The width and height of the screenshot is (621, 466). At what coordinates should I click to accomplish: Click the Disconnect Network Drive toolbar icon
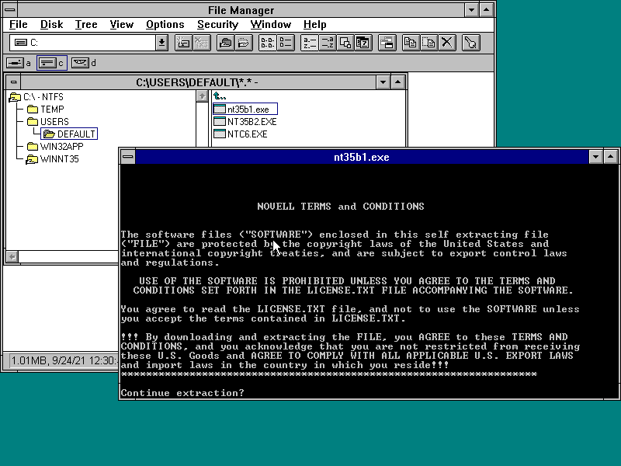click(202, 43)
